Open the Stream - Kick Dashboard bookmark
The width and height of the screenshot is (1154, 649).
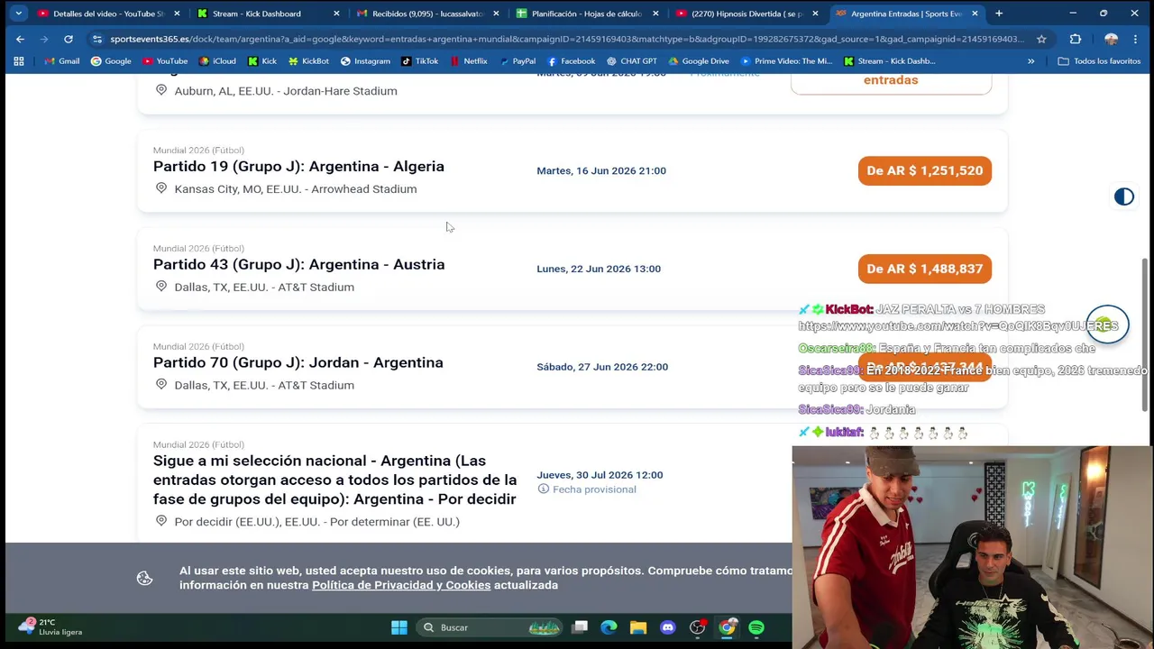pyautogui.click(x=890, y=61)
